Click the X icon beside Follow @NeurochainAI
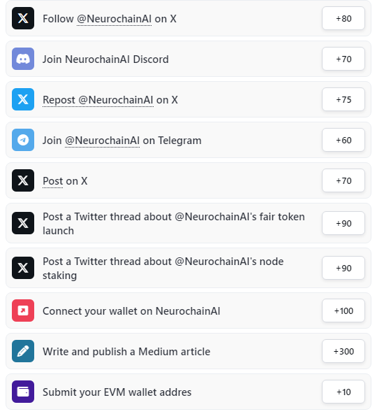This screenshot has width=377, height=414. pos(23,18)
